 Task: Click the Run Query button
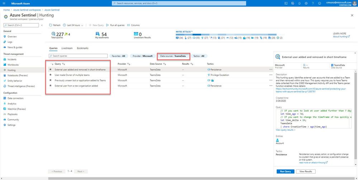pyautogui.click(x=285, y=171)
